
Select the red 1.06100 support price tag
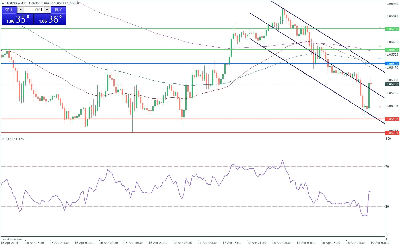392,119
